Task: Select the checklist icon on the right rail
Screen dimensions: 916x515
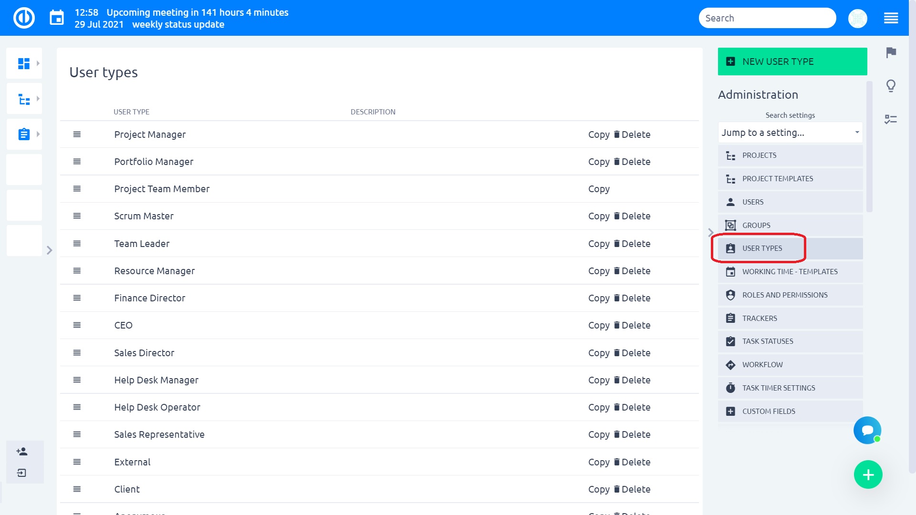Action: point(891,120)
